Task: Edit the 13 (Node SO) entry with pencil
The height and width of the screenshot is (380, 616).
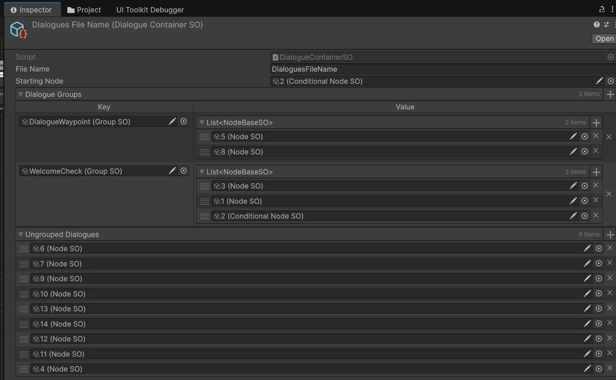Action: coord(587,309)
